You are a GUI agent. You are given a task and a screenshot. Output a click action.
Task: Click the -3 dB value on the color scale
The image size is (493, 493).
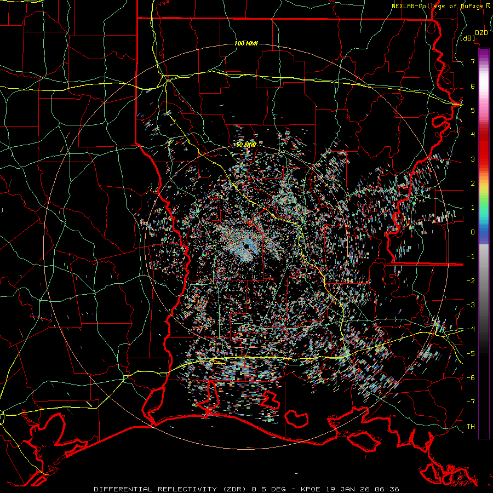pyautogui.click(x=471, y=305)
